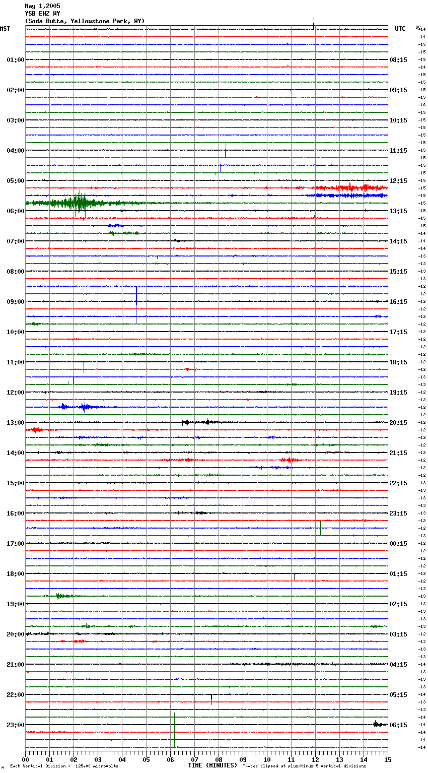
Task: Click the "22:15" UTC time label
Action: tap(398, 483)
